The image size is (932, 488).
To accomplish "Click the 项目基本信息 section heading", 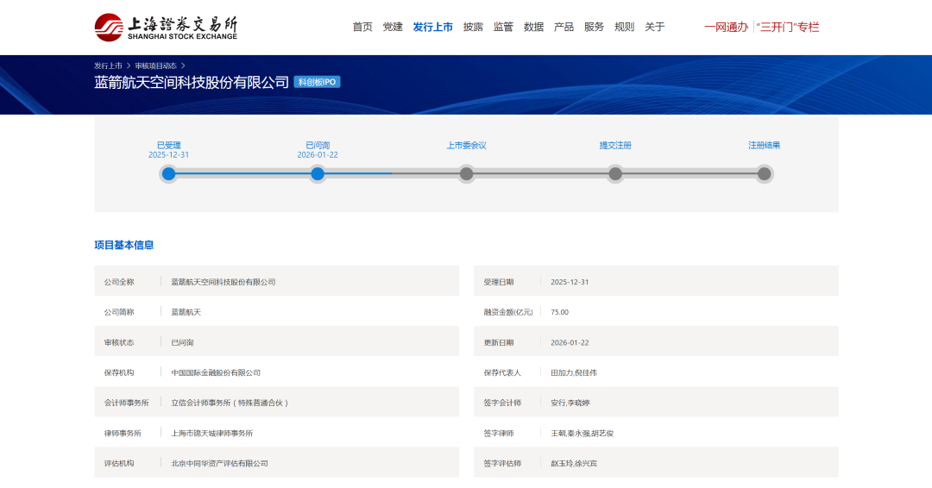I will (x=123, y=245).
